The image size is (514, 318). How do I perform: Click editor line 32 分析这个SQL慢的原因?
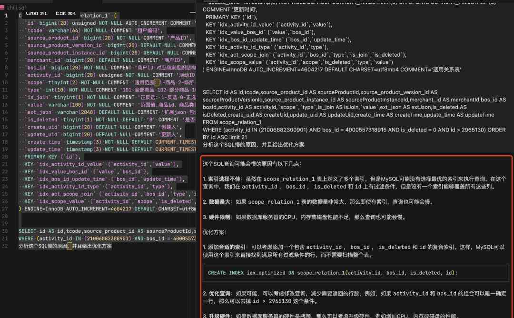65,246
